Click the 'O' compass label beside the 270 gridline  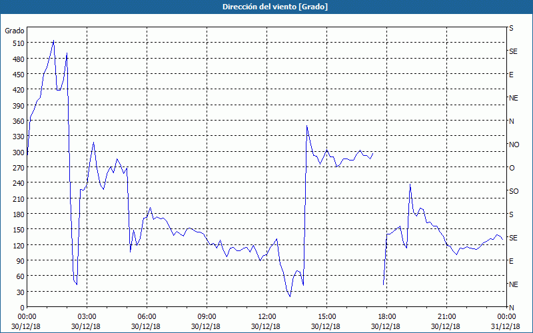512,168
